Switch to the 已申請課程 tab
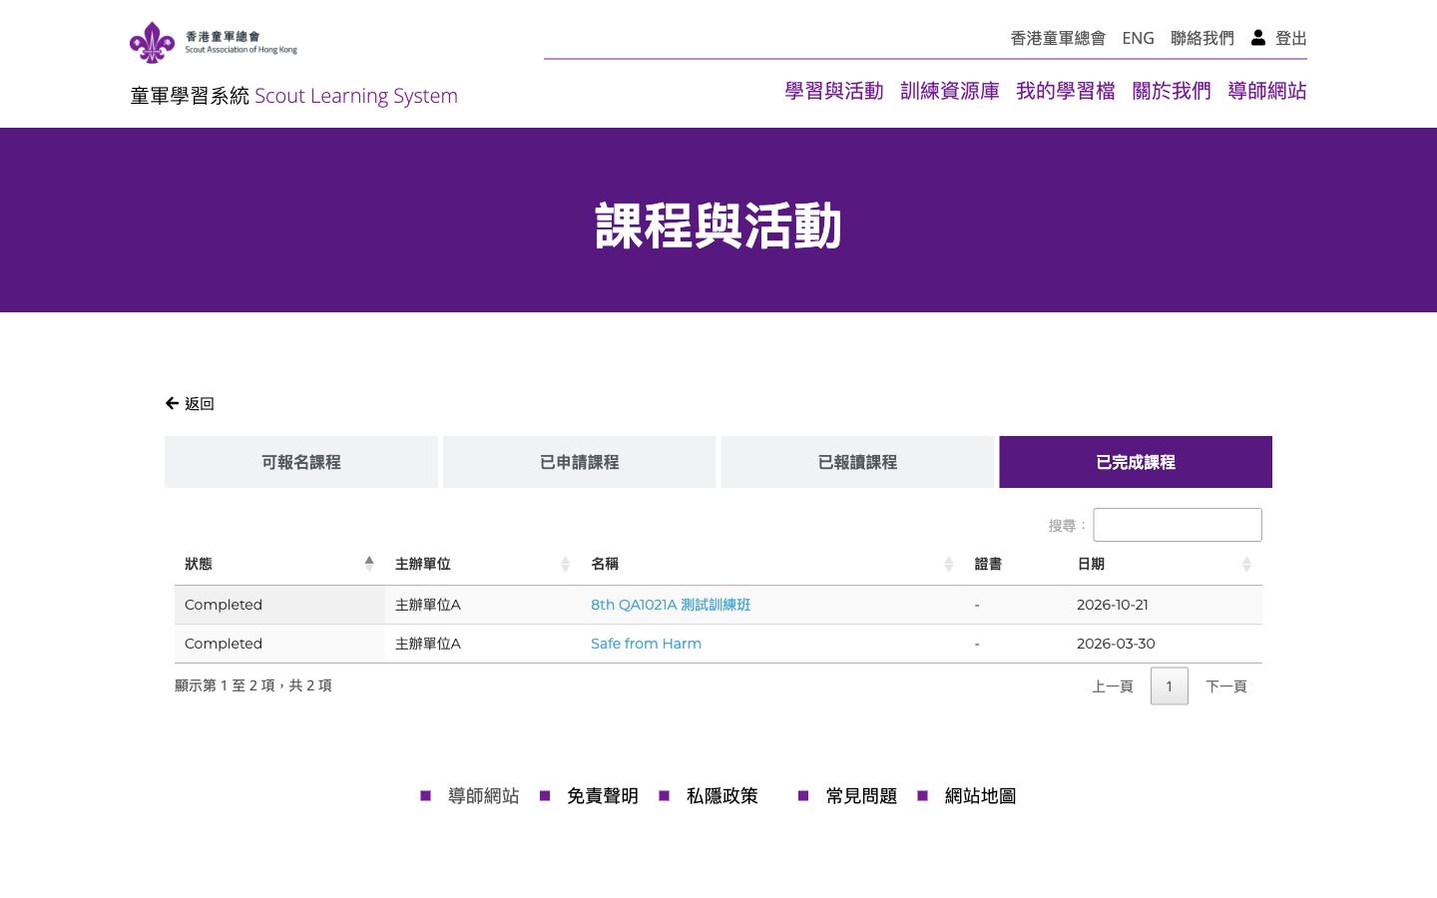Screen dimensions: 1437x898 pos(579,462)
